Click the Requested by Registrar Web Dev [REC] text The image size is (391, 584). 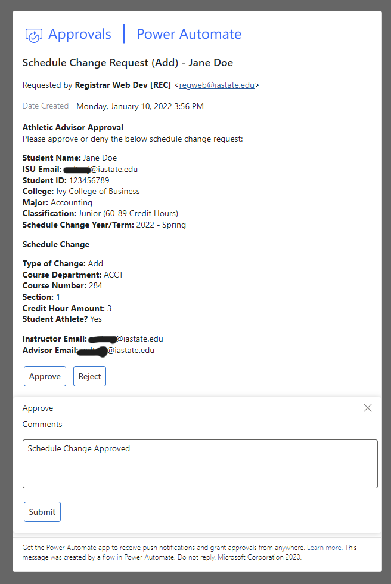point(97,85)
